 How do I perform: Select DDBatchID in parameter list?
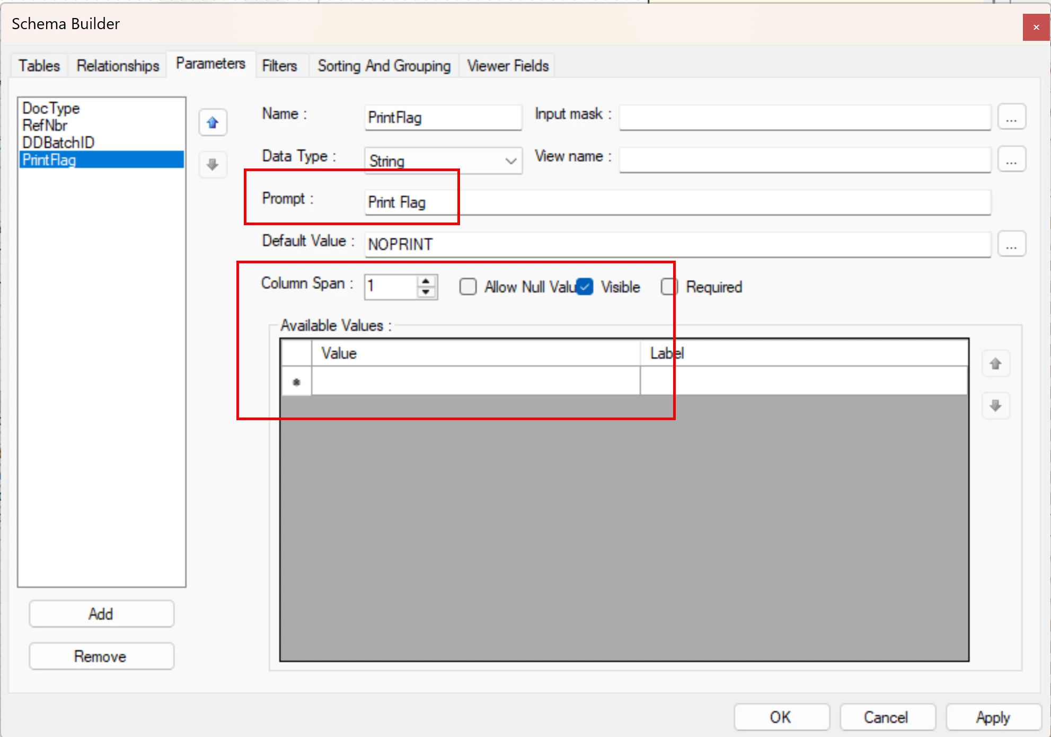point(58,142)
